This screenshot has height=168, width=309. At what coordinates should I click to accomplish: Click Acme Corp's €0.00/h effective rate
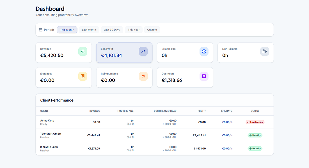pos(227,122)
